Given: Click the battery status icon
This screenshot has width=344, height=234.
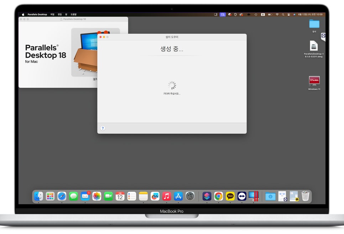Looking at the screenshot, I should click(270, 15).
